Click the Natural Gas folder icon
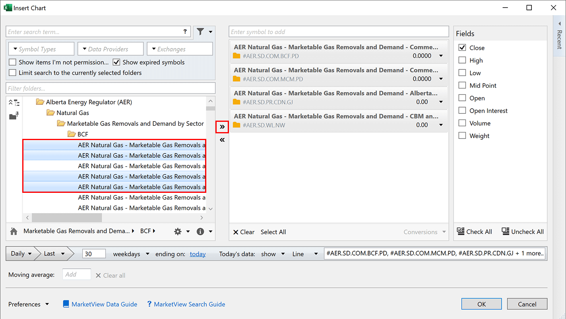The height and width of the screenshot is (319, 566). [x=50, y=113]
